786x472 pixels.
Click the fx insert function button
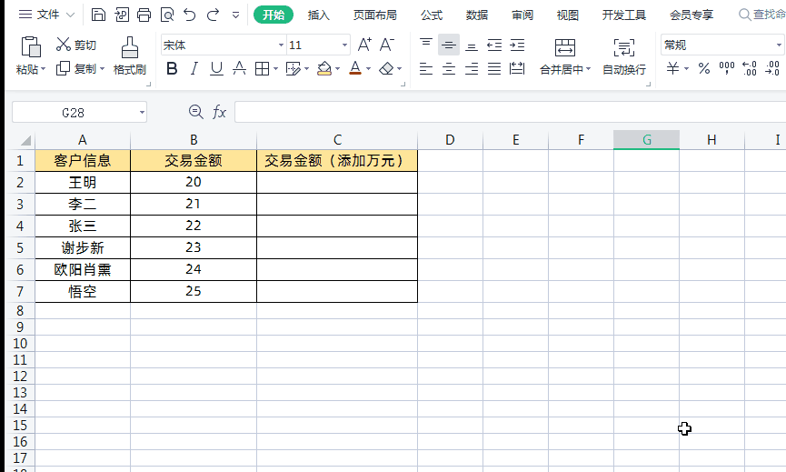coord(219,112)
